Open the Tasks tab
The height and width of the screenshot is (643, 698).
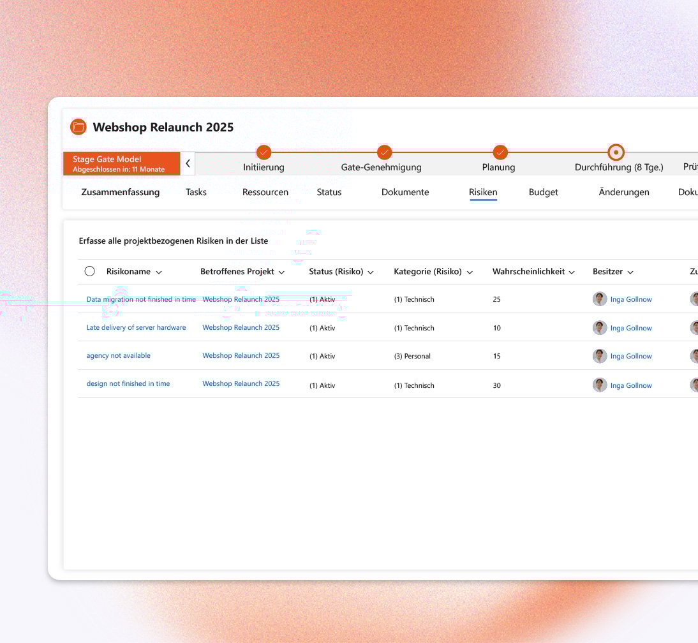(x=196, y=192)
